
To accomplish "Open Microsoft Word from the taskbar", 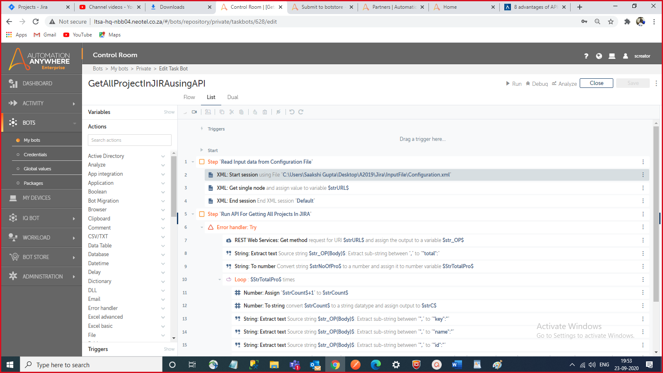I will (457, 365).
